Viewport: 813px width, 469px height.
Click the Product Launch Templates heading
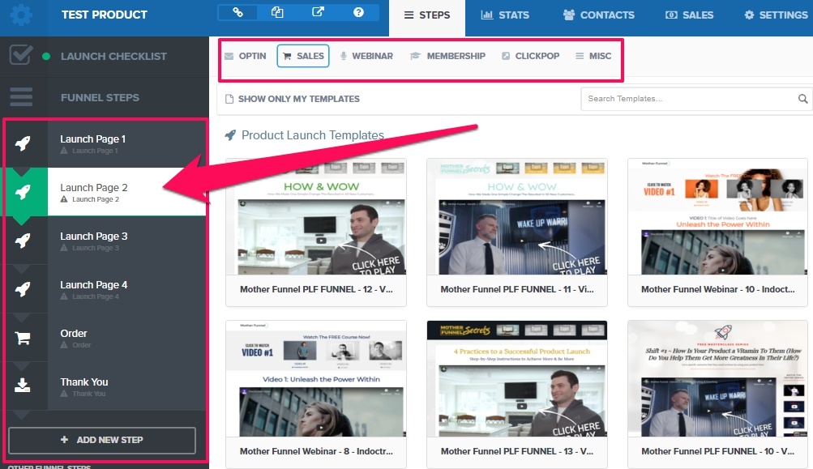(x=313, y=135)
